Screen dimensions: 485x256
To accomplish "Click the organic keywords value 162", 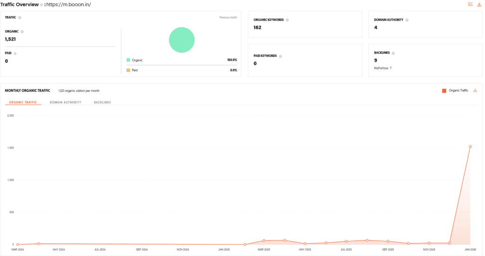I will click(x=257, y=27).
